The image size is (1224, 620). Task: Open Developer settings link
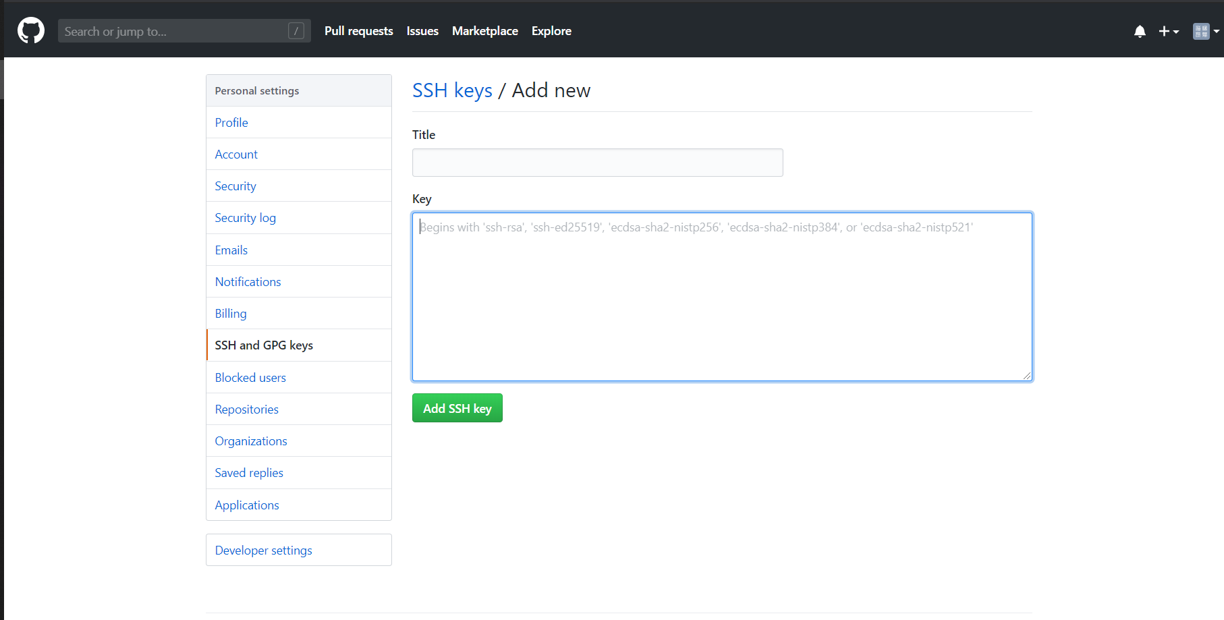tap(263, 551)
